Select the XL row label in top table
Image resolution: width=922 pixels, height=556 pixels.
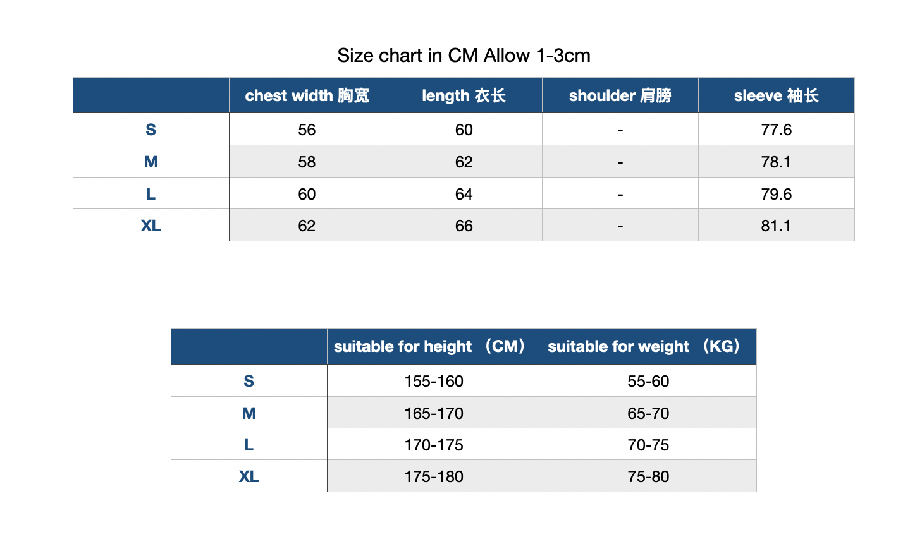pos(151,226)
